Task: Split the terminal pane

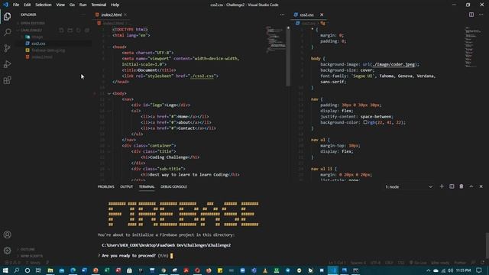Action: click(x=452, y=186)
